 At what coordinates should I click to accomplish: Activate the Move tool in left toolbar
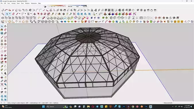(2, 55)
